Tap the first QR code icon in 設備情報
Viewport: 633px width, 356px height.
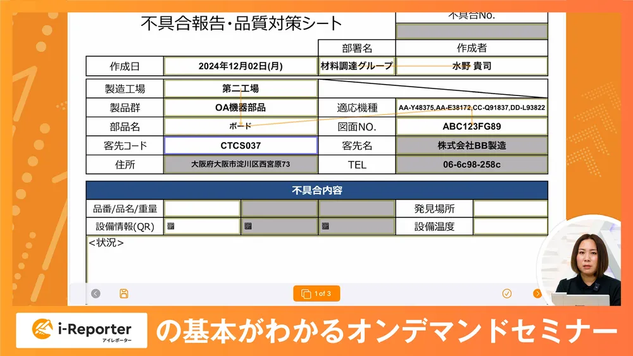(x=171, y=226)
